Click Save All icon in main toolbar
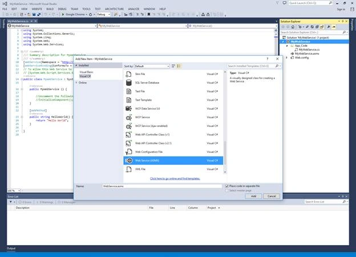Viewport: 356px width, 257px height. [x=39, y=14]
